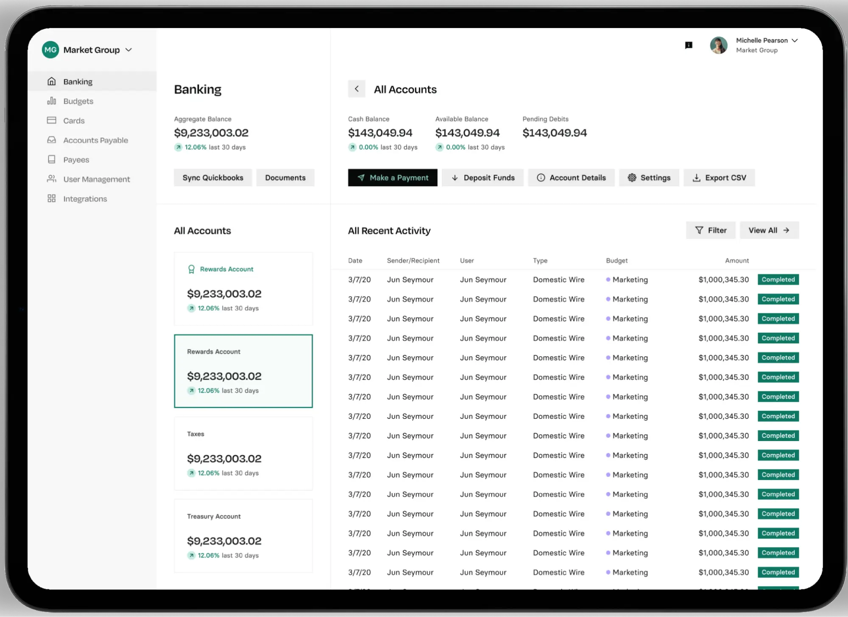Navigate to User Management

point(96,179)
